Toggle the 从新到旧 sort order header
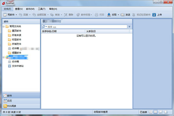Image resolution: width=174 pixels, height=116 pixels. [x=107, y=31]
